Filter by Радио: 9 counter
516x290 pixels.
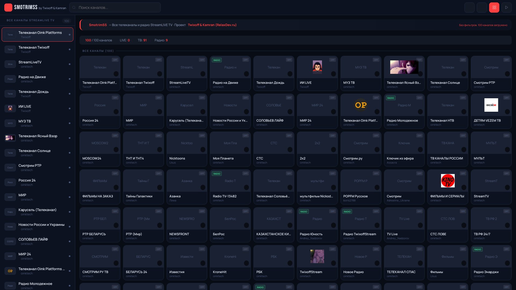(161, 40)
